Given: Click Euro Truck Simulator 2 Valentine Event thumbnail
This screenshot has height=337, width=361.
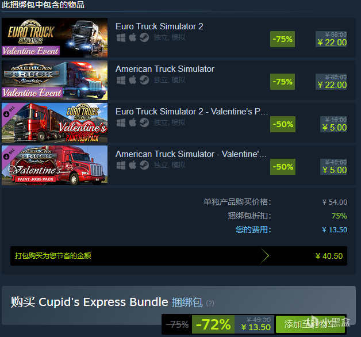Looking at the screenshot, I should (55, 38).
